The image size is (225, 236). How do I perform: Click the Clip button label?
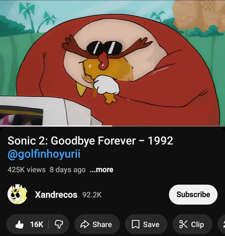pyautogui.click(x=197, y=225)
